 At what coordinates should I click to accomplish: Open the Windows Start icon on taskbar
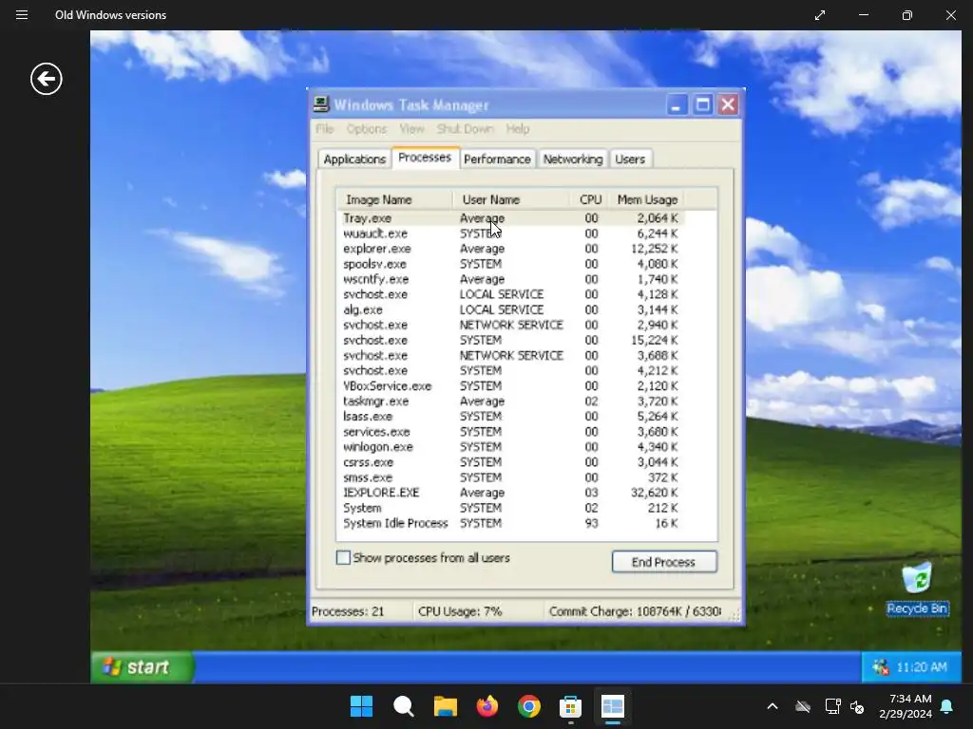(x=361, y=706)
